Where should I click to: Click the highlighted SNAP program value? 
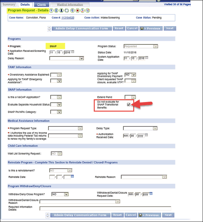tap(53, 46)
